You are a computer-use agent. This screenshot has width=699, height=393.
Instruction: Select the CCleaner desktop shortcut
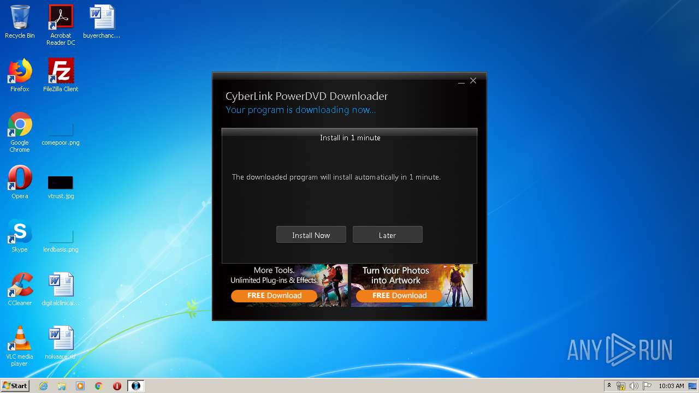coord(20,289)
